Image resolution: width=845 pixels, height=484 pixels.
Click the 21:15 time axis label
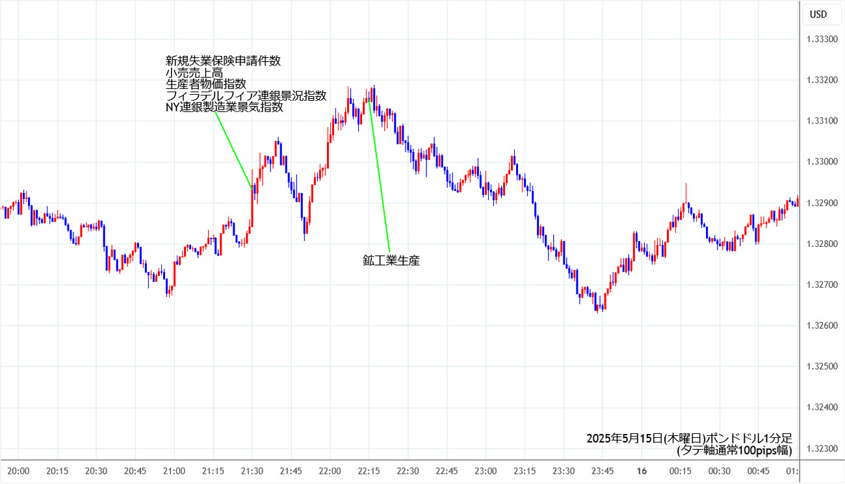213,472
